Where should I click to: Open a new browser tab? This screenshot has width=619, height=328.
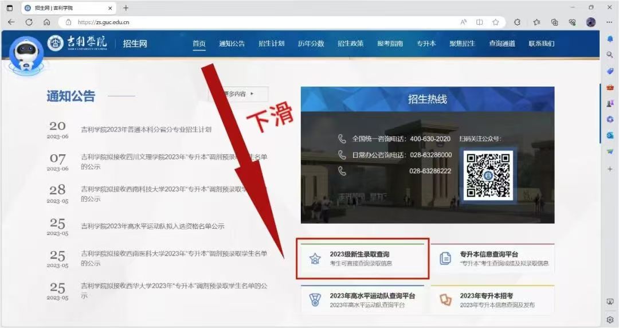tap(126, 8)
